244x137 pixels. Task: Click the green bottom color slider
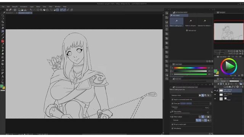[x=190, y=74]
